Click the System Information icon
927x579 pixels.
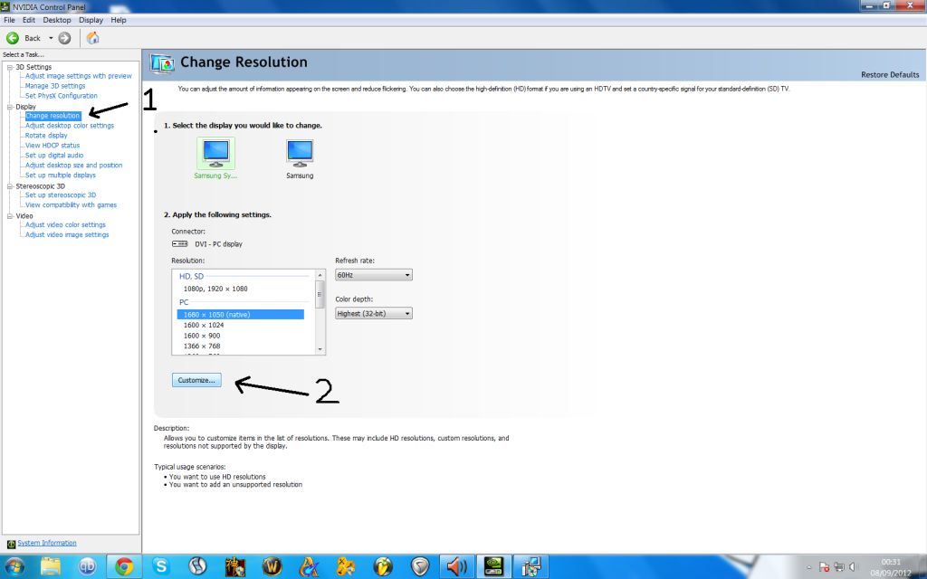tap(11, 544)
